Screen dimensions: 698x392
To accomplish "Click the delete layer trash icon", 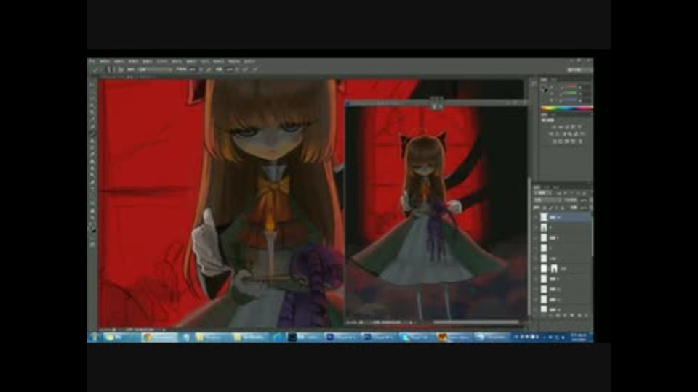I will pos(586,314).
